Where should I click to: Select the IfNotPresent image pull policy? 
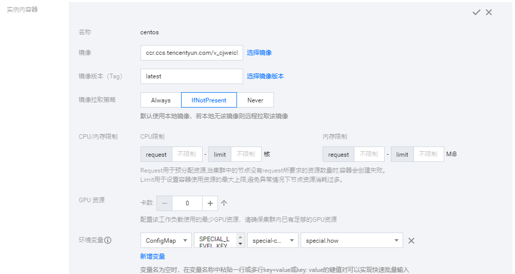click(209, 100)
